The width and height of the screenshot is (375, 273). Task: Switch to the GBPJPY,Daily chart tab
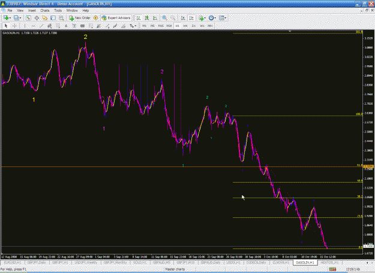(37, 262)
